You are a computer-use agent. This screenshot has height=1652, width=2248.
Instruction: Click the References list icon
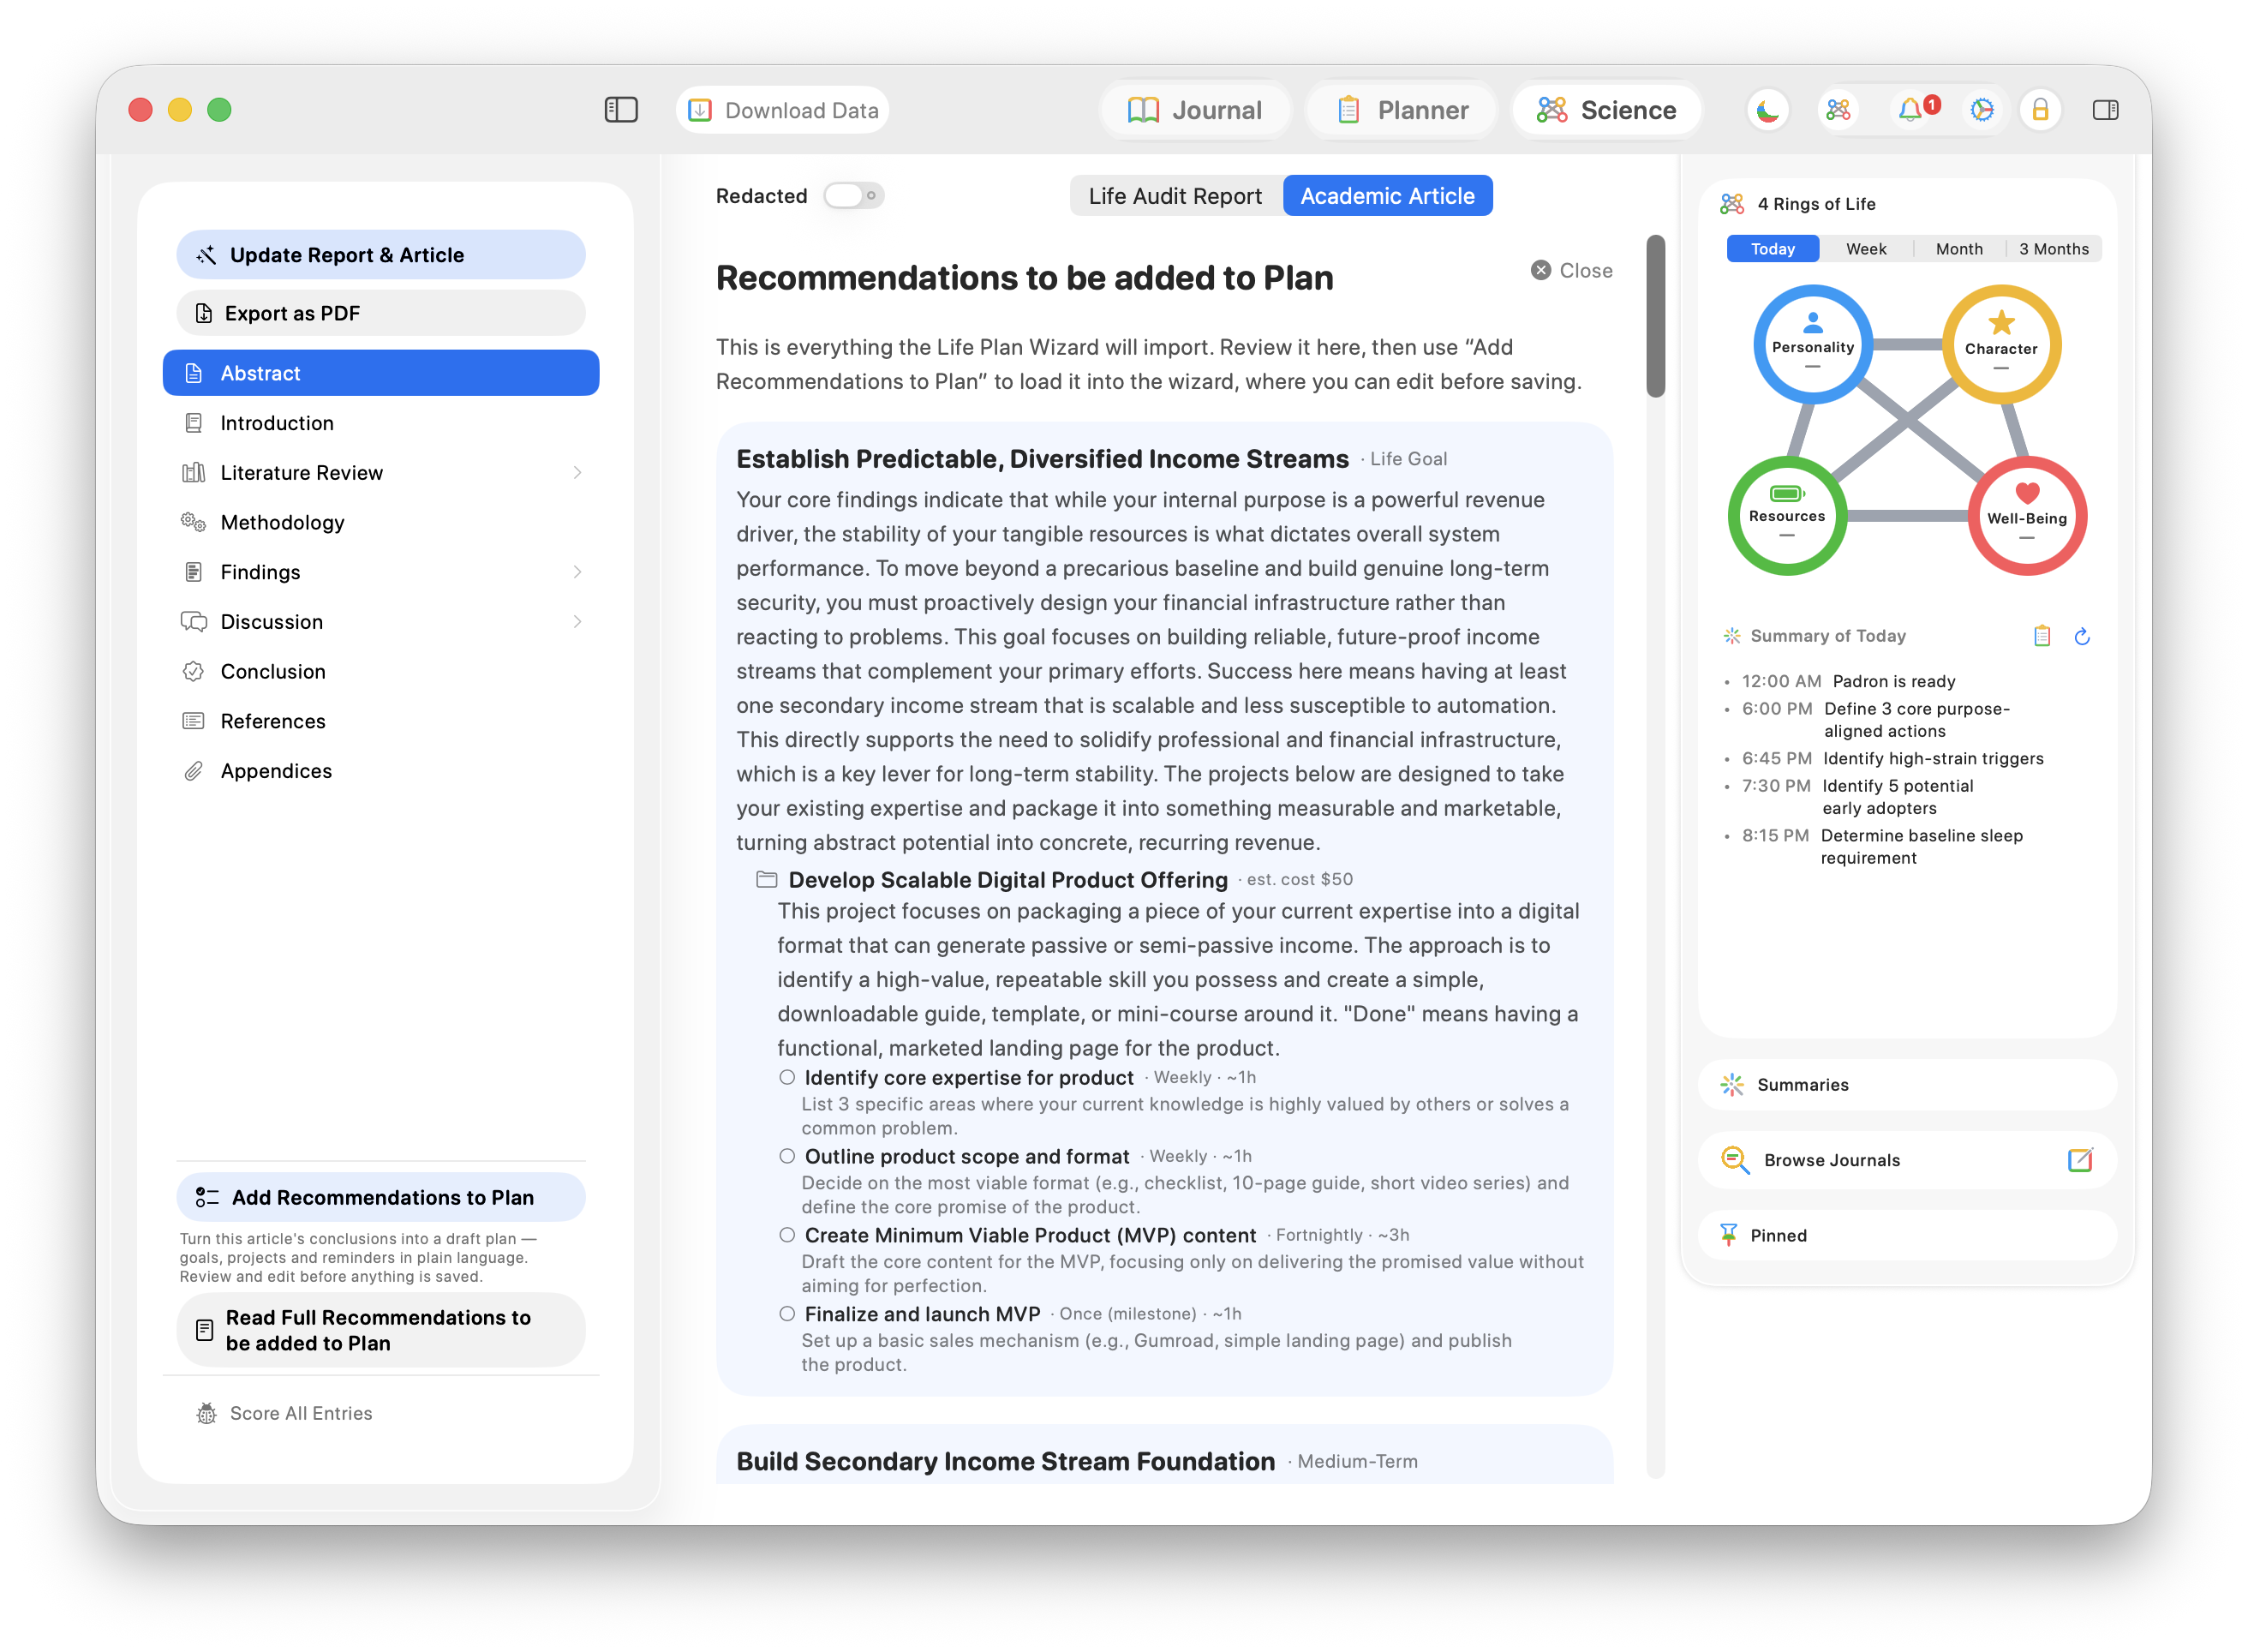coord(193,721)
